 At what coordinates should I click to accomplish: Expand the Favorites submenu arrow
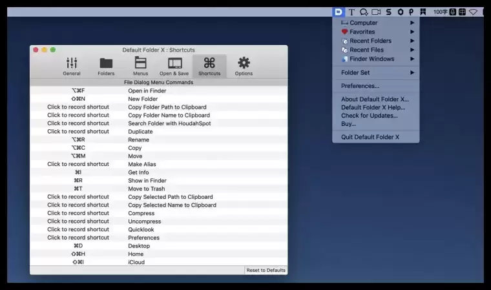(x=412, y=32)
